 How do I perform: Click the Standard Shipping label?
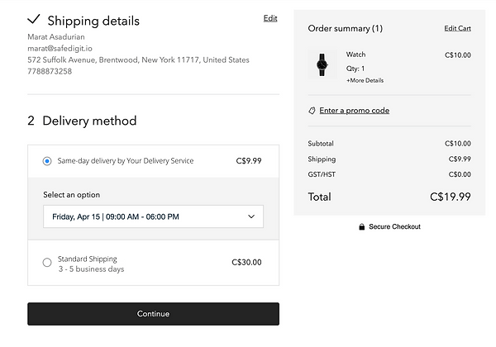[88, 259]
